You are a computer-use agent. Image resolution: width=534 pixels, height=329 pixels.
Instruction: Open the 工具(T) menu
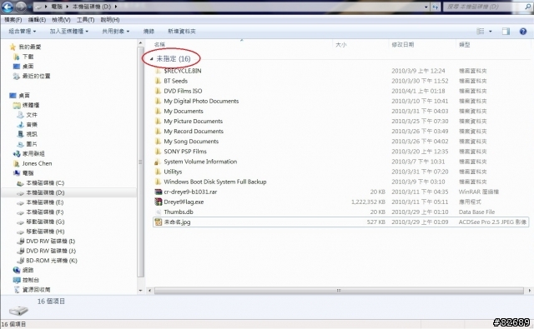pyautogui.click(x=85, y=20)
